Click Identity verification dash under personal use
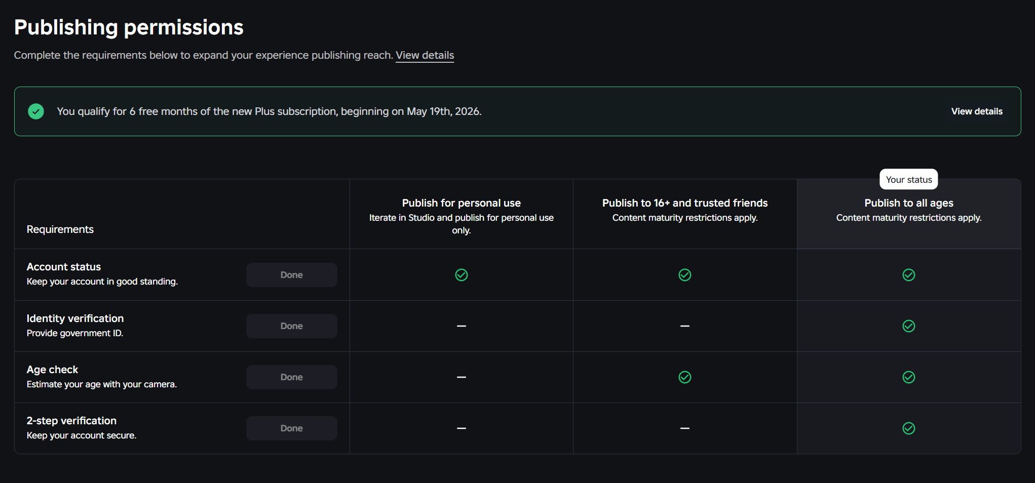 click(x=462, y=326)
